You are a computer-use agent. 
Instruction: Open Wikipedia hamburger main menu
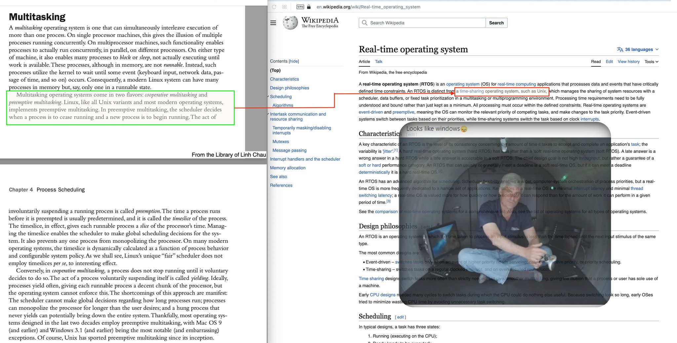[273, 23]
